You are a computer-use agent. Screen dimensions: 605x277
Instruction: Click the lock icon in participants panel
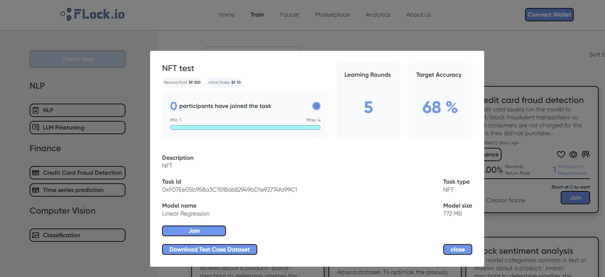(316, 106)
